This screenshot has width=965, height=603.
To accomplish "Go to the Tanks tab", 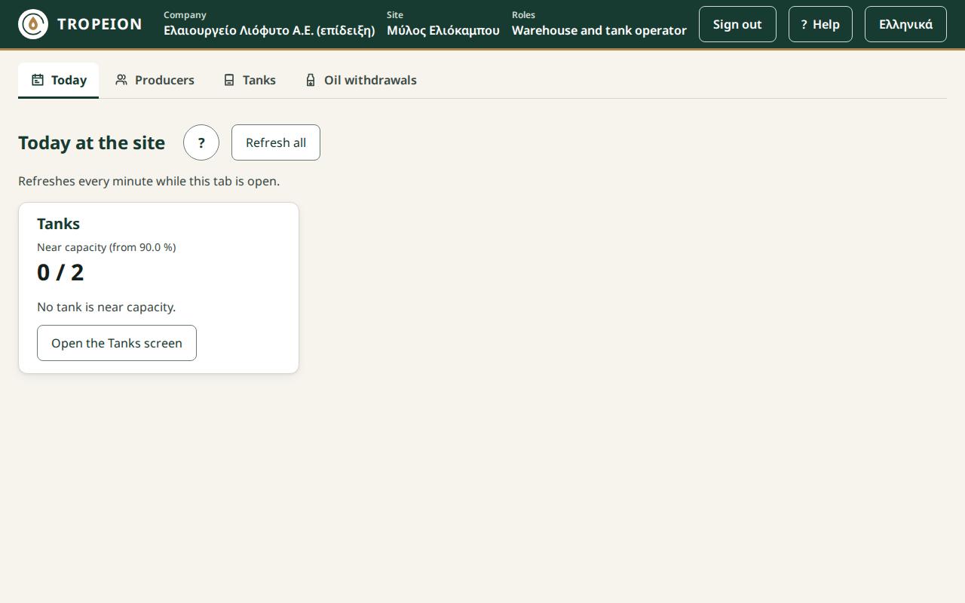I will coord(250,80).
